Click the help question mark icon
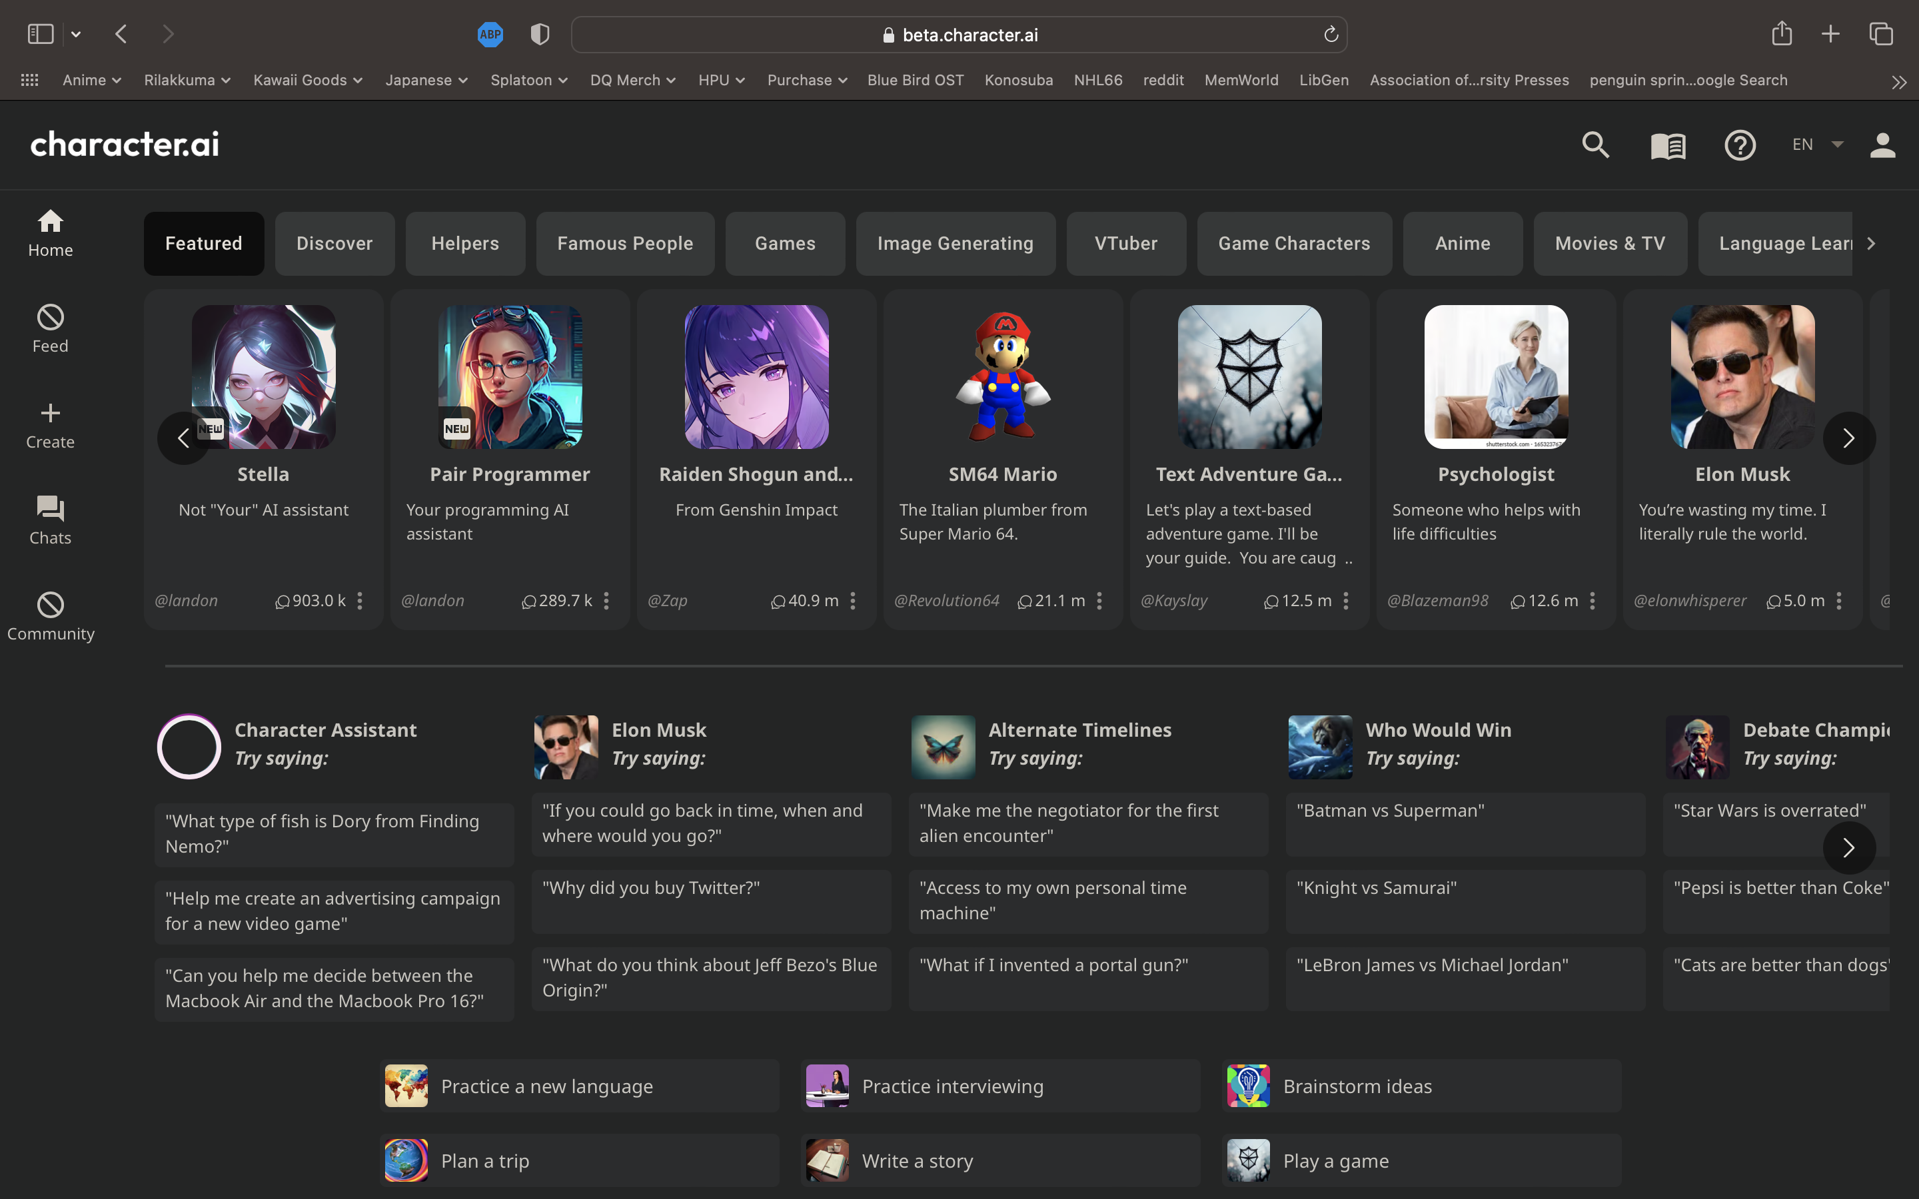The height and width of the screenshot is (1199, 1919). [1740, 145]
